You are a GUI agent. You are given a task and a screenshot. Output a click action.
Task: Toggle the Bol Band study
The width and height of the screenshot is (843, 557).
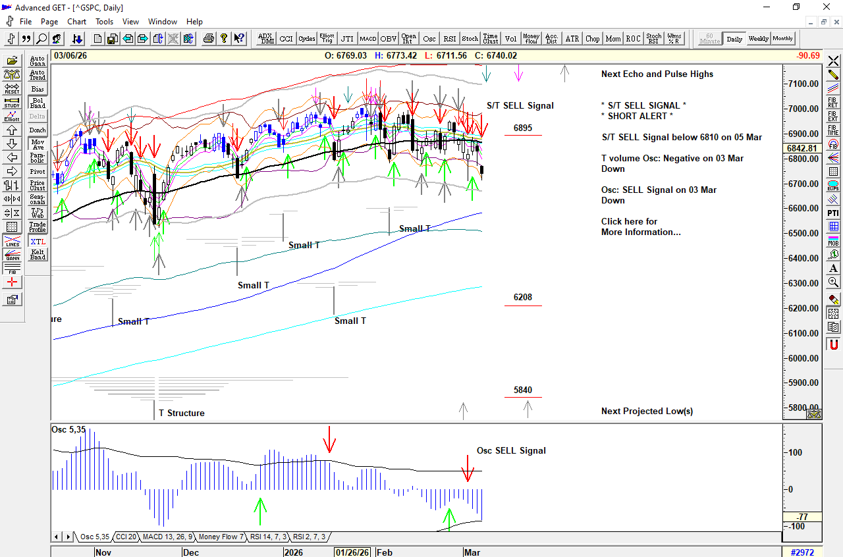tap(38, 102)
